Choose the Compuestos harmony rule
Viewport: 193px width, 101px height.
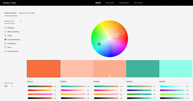coord(10,44)
